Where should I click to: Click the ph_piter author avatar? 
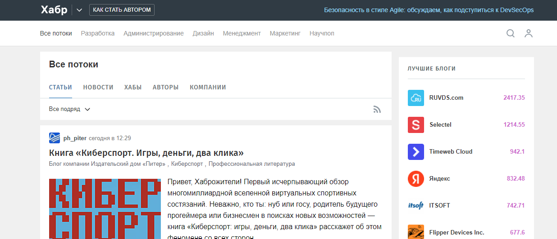(x=55, y=138)
